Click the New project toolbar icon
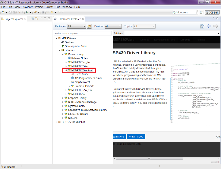Screen dimensions: 221x184 point(3,12)
